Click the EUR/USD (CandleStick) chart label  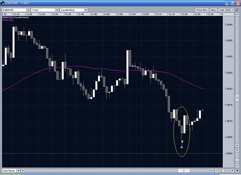click(15, 17)
